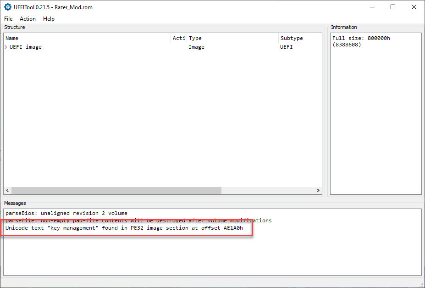The height and width of the screenshot is (288, 425).
Task: Click the 'Full size: 800000h' information text
Action: [361, 41]
